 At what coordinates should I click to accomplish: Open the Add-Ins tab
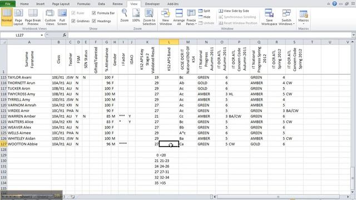click(173, 4)
